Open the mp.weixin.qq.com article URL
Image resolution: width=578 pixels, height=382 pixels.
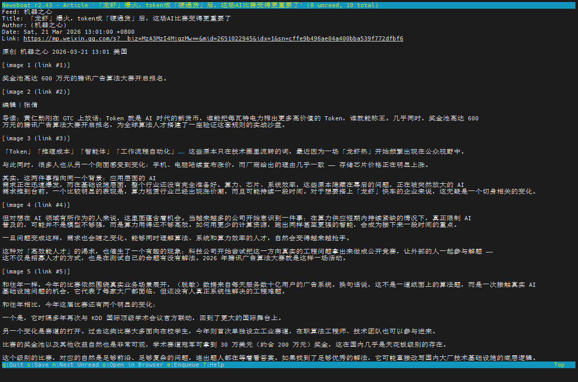coord(213,38)
